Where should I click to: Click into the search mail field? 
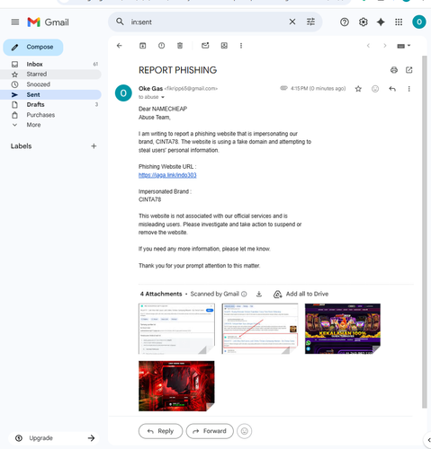(207, 22)
